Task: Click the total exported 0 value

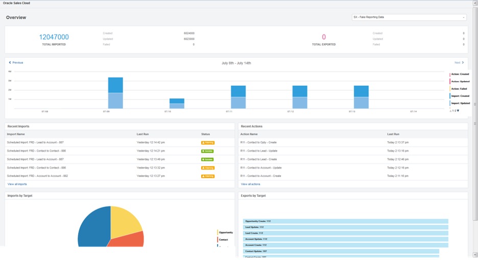Action: 324,37
